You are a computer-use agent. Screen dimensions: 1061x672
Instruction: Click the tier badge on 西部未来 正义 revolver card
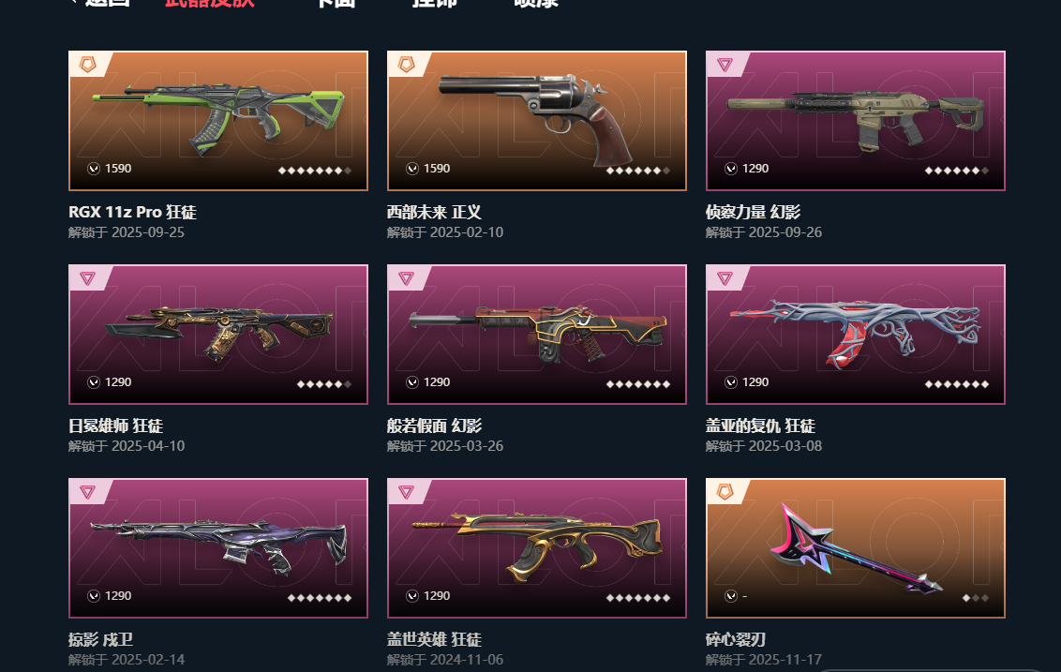click(x=406, y=65)
